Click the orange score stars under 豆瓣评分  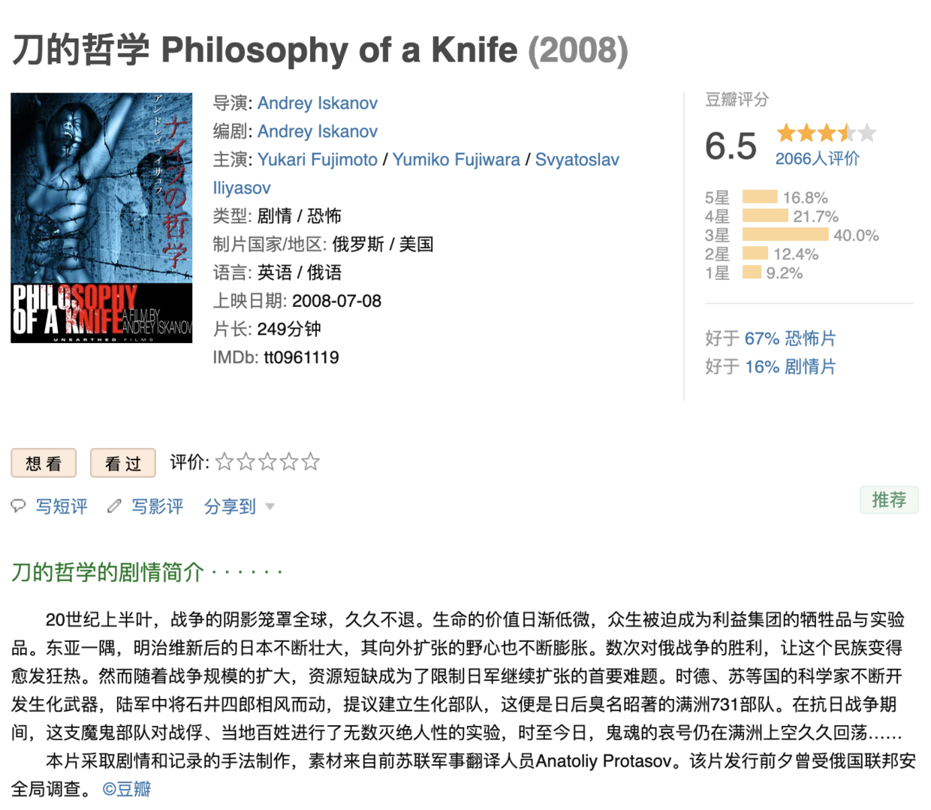[826, 134]
